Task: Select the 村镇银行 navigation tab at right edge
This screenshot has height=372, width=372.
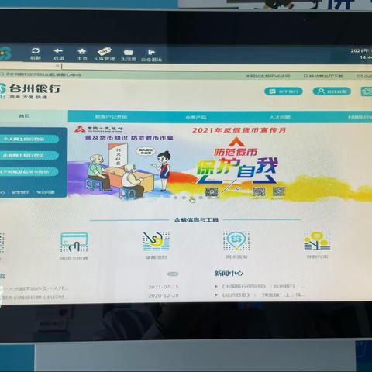Action: (x=360, y=117)
